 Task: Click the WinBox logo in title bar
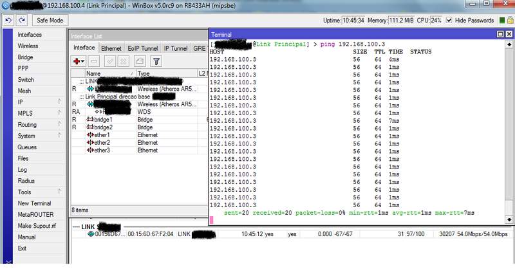[x=6, y=5]
